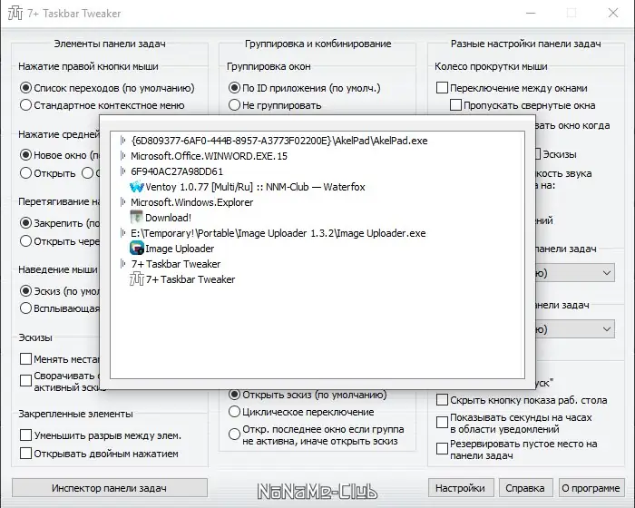Click the 7+ Taskbar Tweaker window icon in list

pos(137,279)
